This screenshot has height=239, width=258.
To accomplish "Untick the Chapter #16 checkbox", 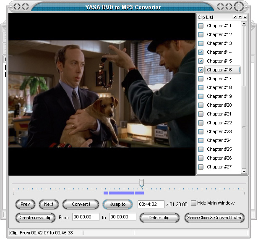I will (201, 70).
